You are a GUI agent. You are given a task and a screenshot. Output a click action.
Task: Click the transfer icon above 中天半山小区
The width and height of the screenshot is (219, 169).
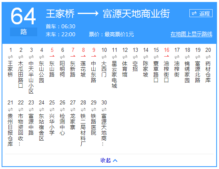click(31, 57)
